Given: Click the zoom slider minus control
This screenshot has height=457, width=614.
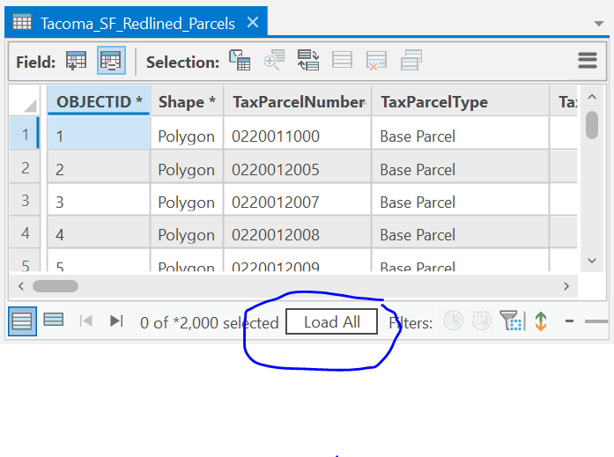Looking at the screenshot, I should pyautogui.click(x=569, y=321).
